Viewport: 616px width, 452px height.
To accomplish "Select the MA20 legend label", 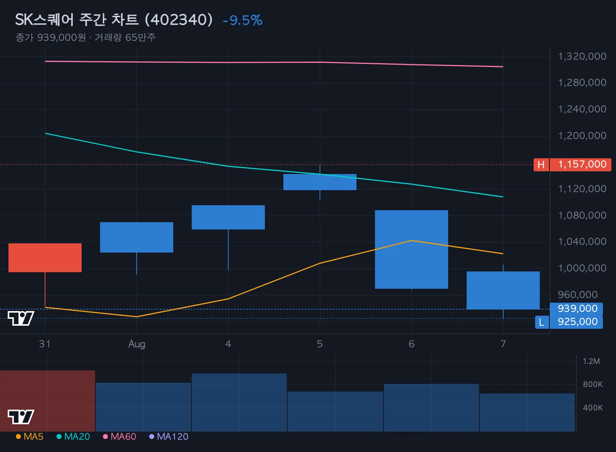I will coord(77,437).
